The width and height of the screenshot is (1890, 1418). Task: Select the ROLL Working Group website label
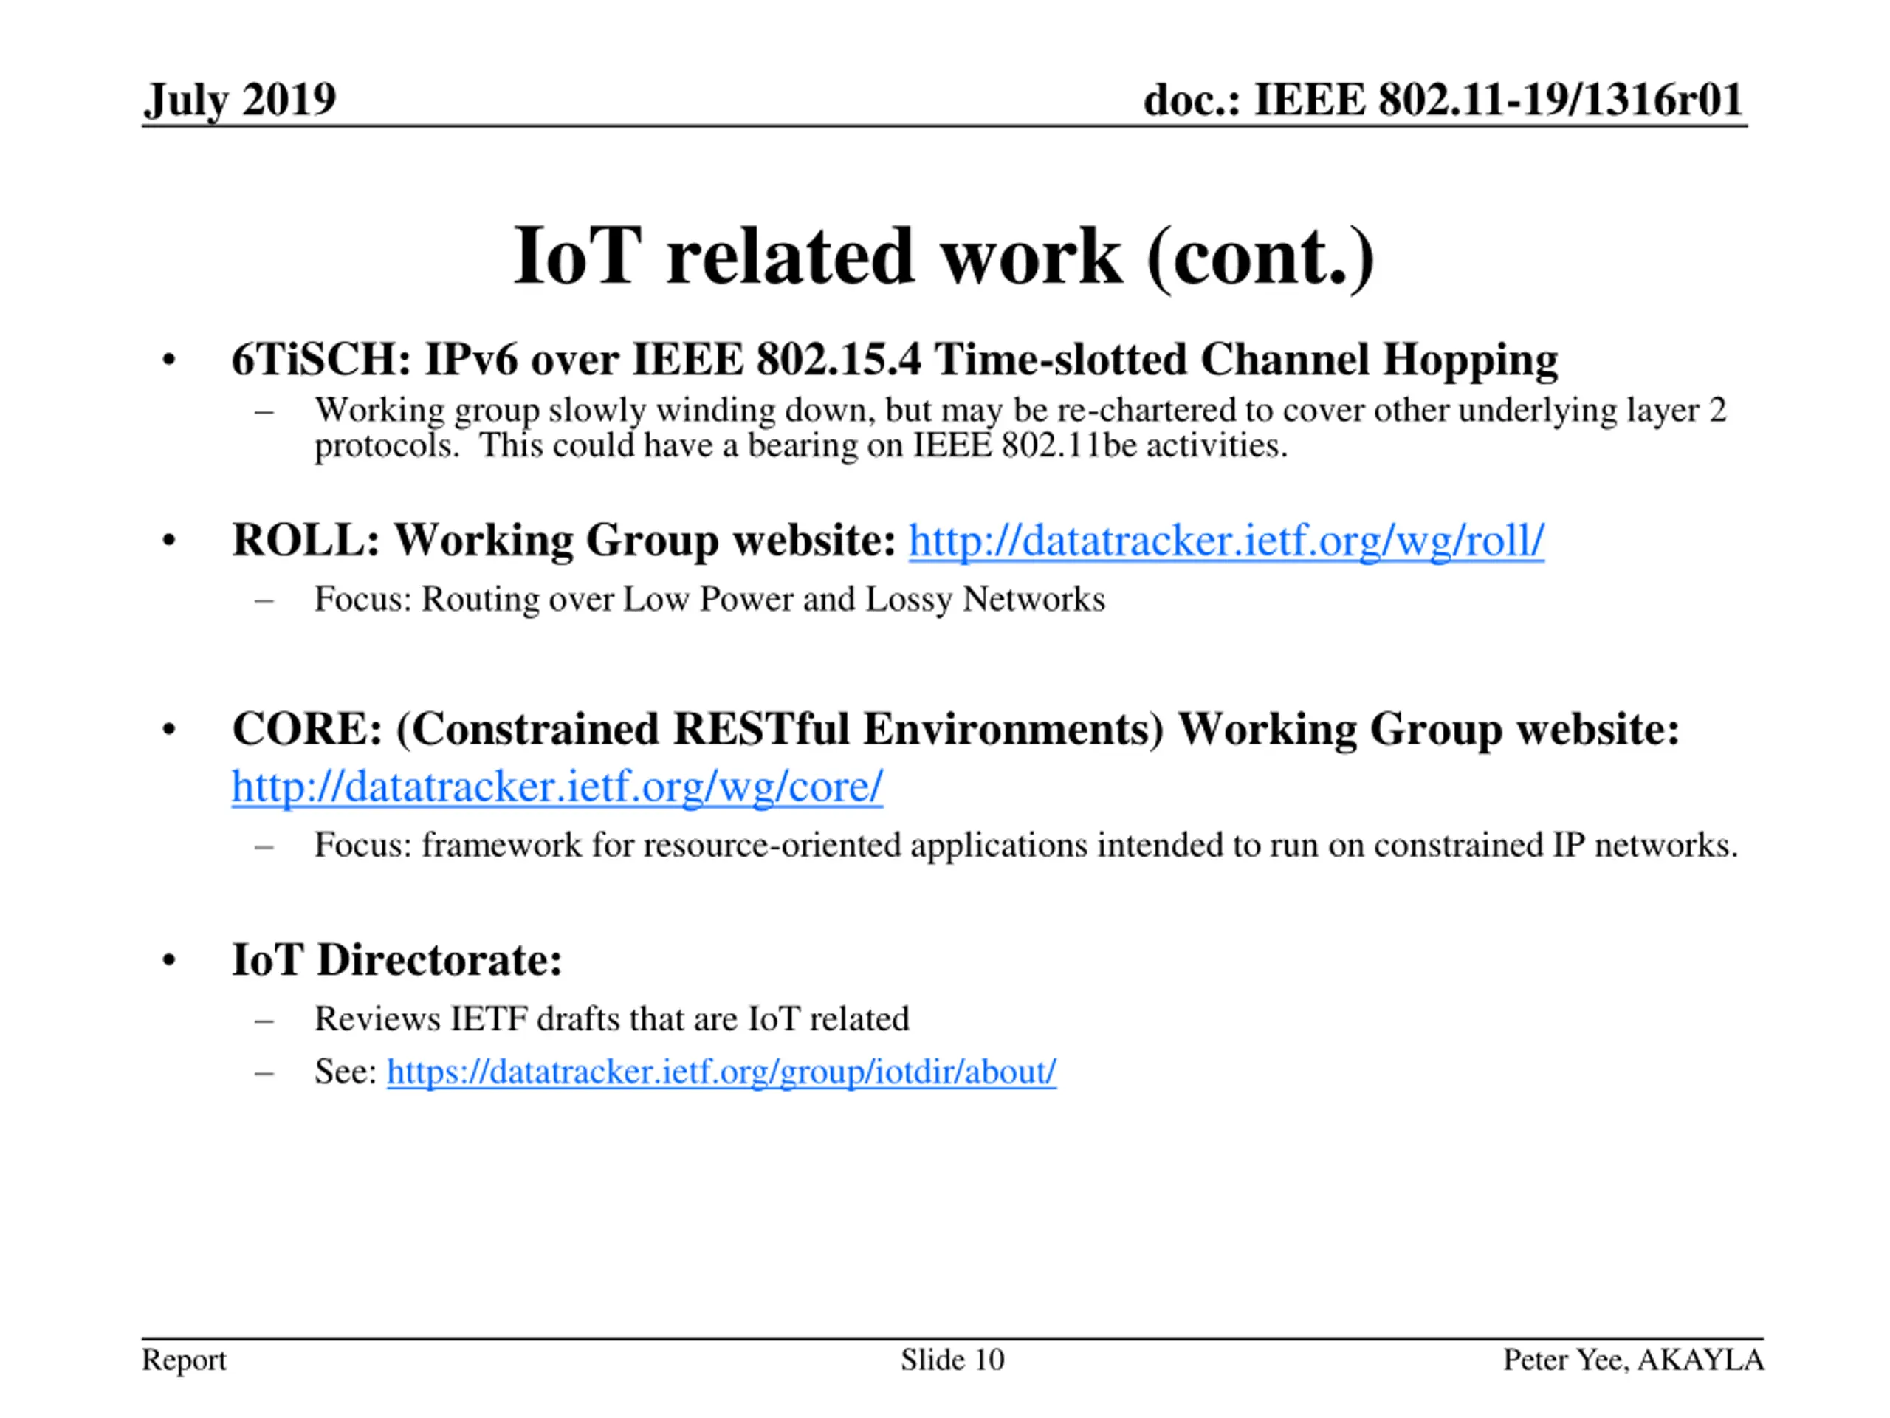click(x=564, y=541)
